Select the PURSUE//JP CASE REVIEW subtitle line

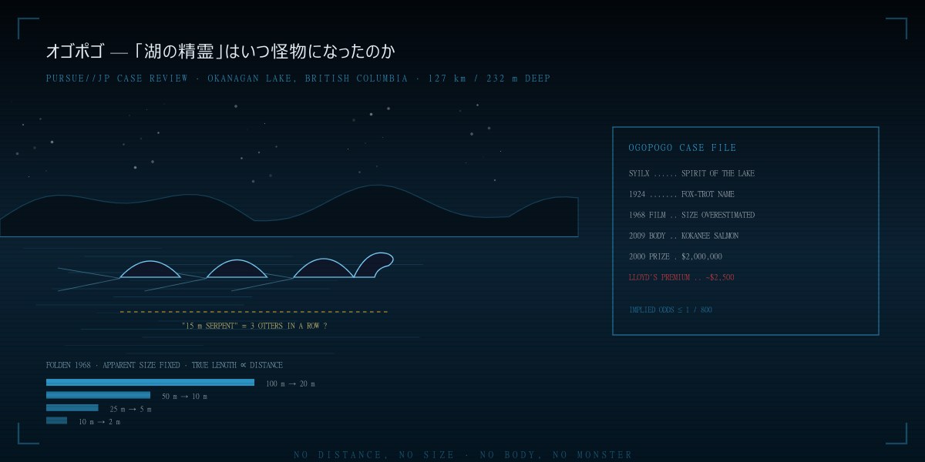click(x=298, y=79)
